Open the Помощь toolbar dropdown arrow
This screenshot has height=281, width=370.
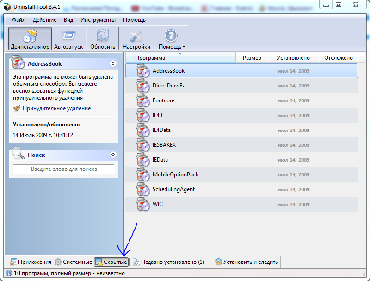tap(184, 47)
